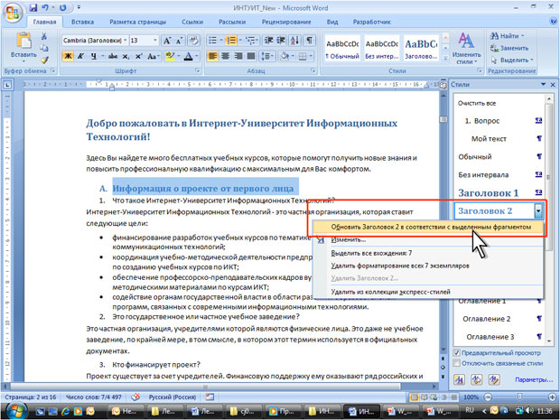Expand the highlight color dropdown arrow

point(178,56)
